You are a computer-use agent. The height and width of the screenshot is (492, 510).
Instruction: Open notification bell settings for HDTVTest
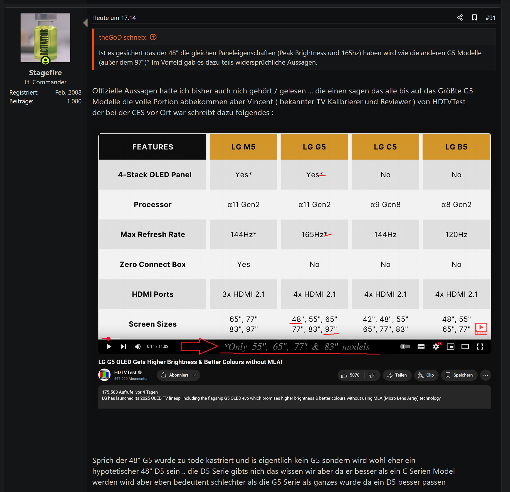(164, 375)
